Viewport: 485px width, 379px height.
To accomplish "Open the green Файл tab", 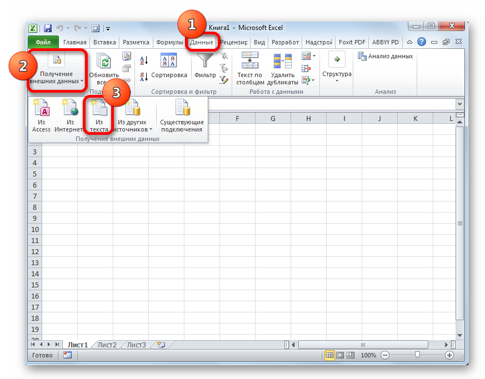I will coord(43,42).
